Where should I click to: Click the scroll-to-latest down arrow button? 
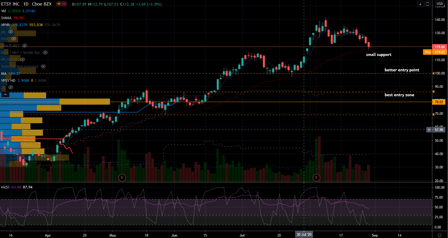420,4
